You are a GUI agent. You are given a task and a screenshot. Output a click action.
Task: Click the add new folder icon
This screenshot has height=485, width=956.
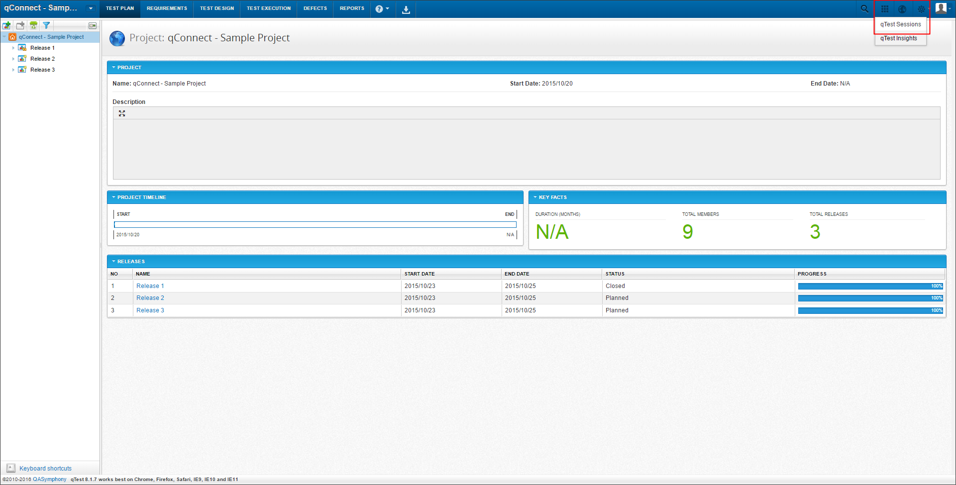[x=20, y=25]
